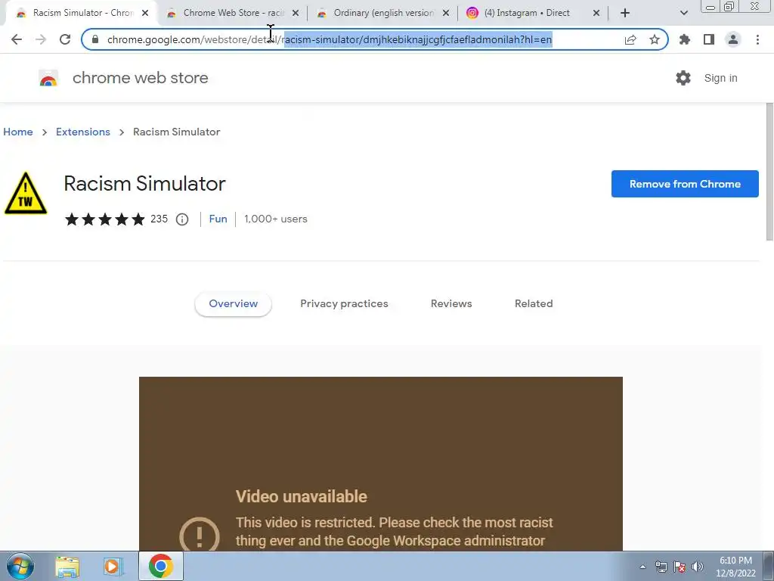The height and width of the screenshot is (581, 774).
Task: Share this page using the share icon
Action: (630, 39)
